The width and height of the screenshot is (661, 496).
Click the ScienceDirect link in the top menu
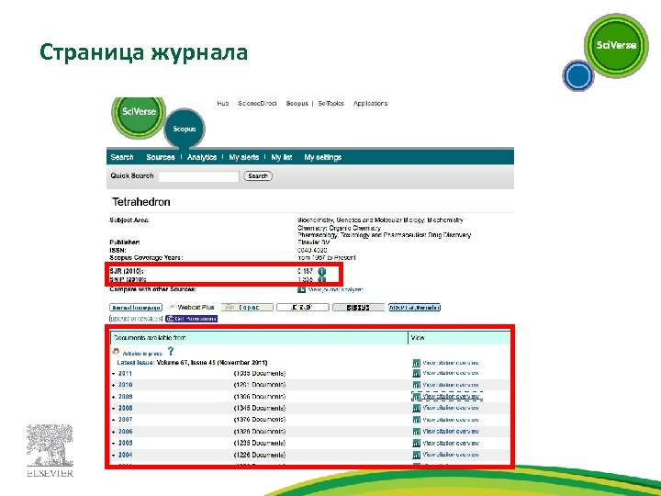click(257, 103)
